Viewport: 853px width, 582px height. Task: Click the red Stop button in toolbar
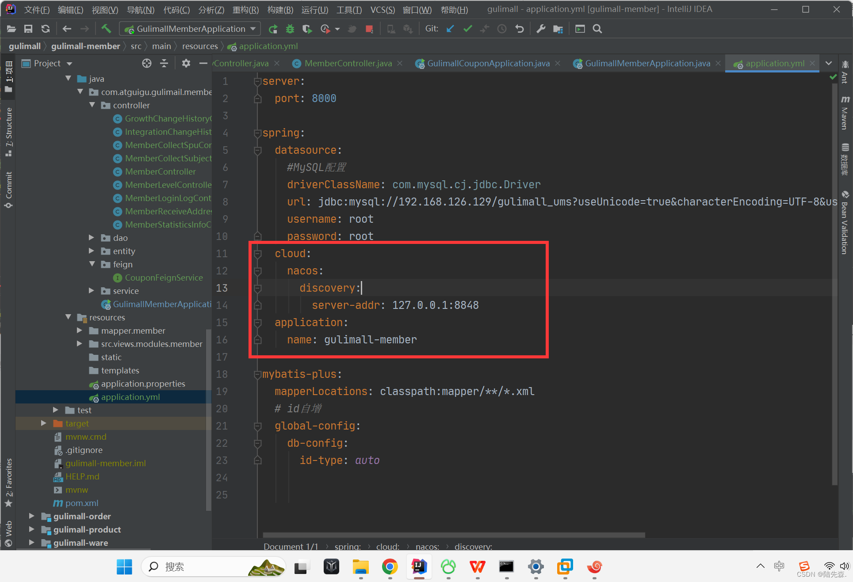(x=369, y=29)
